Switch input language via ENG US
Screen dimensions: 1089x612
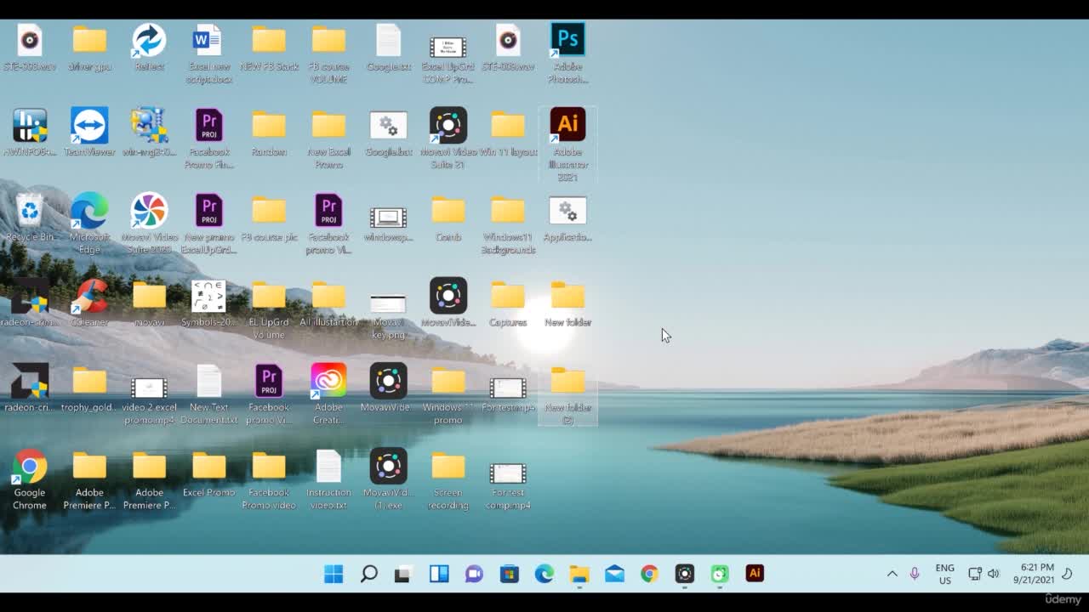point(944,574)
